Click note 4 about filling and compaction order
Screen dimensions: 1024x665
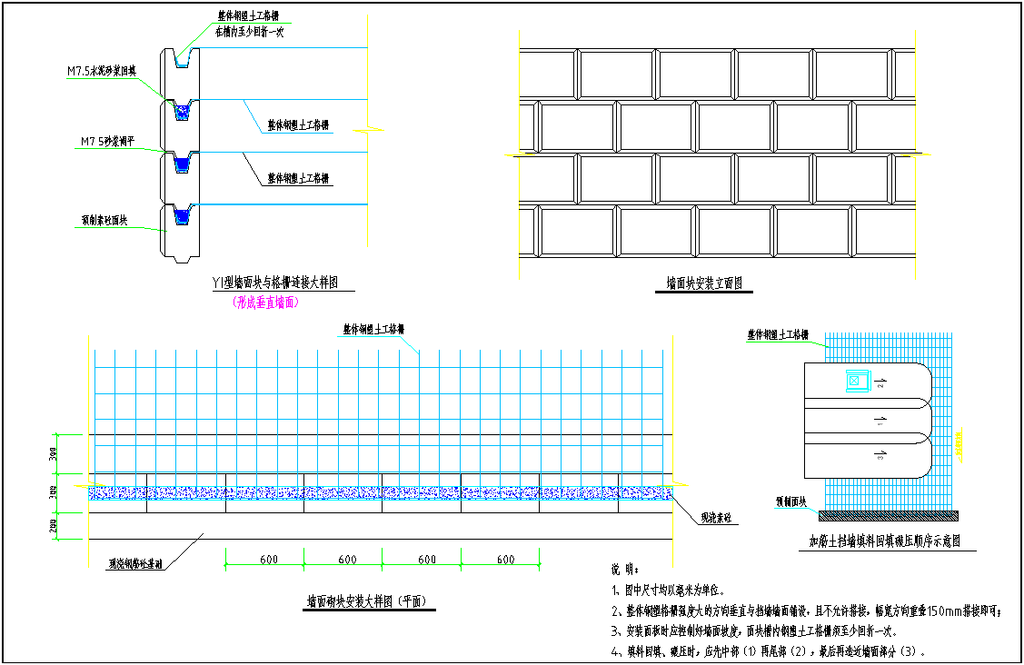(769, 651)
